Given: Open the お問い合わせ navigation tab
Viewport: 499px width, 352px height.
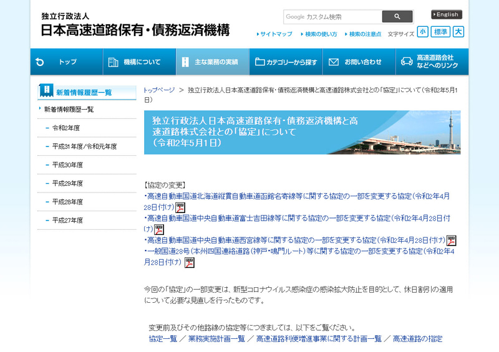Looking at the screenshot, I should click(x=359, y=62).
